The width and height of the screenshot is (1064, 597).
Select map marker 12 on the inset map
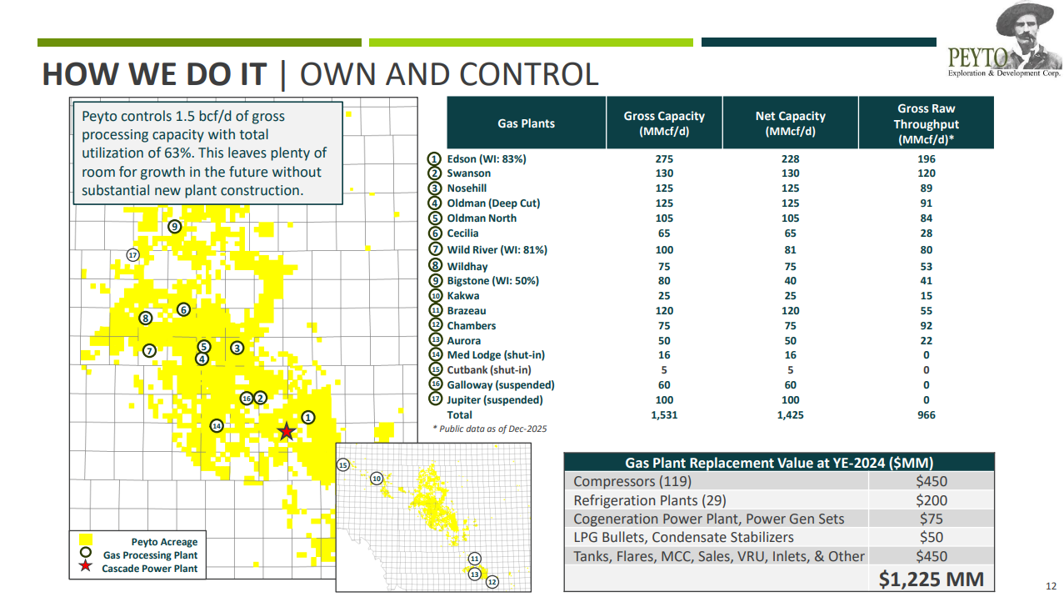[492, 582]
